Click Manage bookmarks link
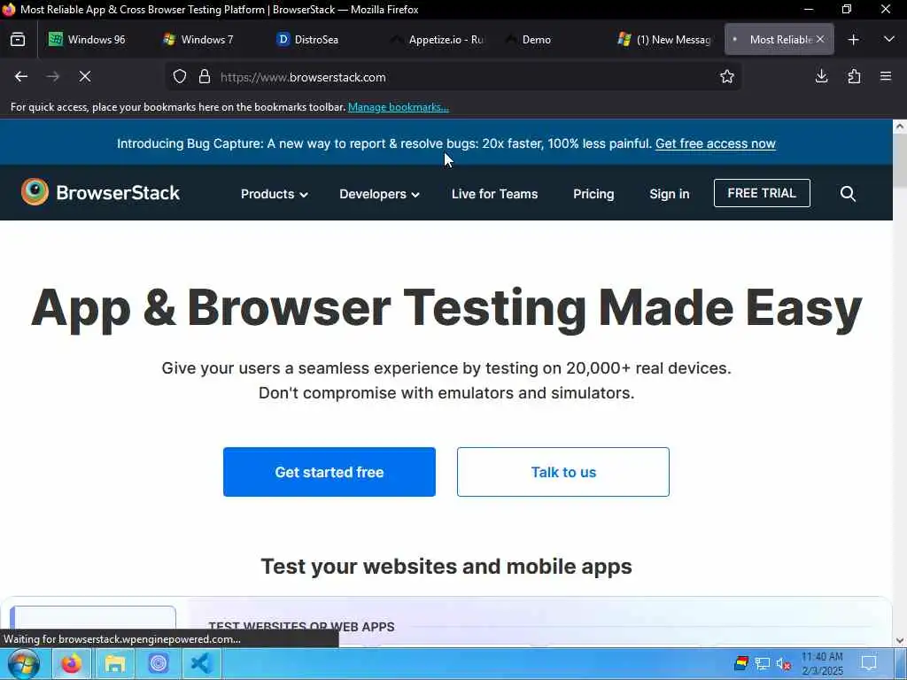The width and height of the screenshot is (907, 680). (x=398, y=107)
